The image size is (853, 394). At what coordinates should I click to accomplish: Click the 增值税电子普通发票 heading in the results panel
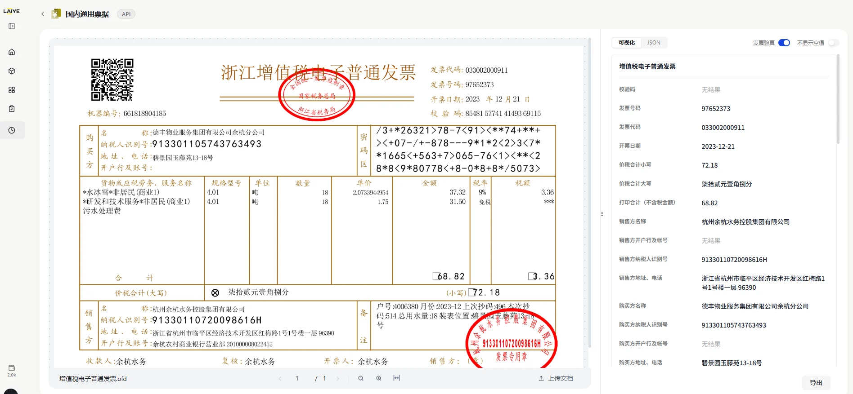pos(647,66)
